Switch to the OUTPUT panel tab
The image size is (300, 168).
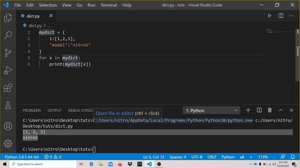[x=54, y=111]
